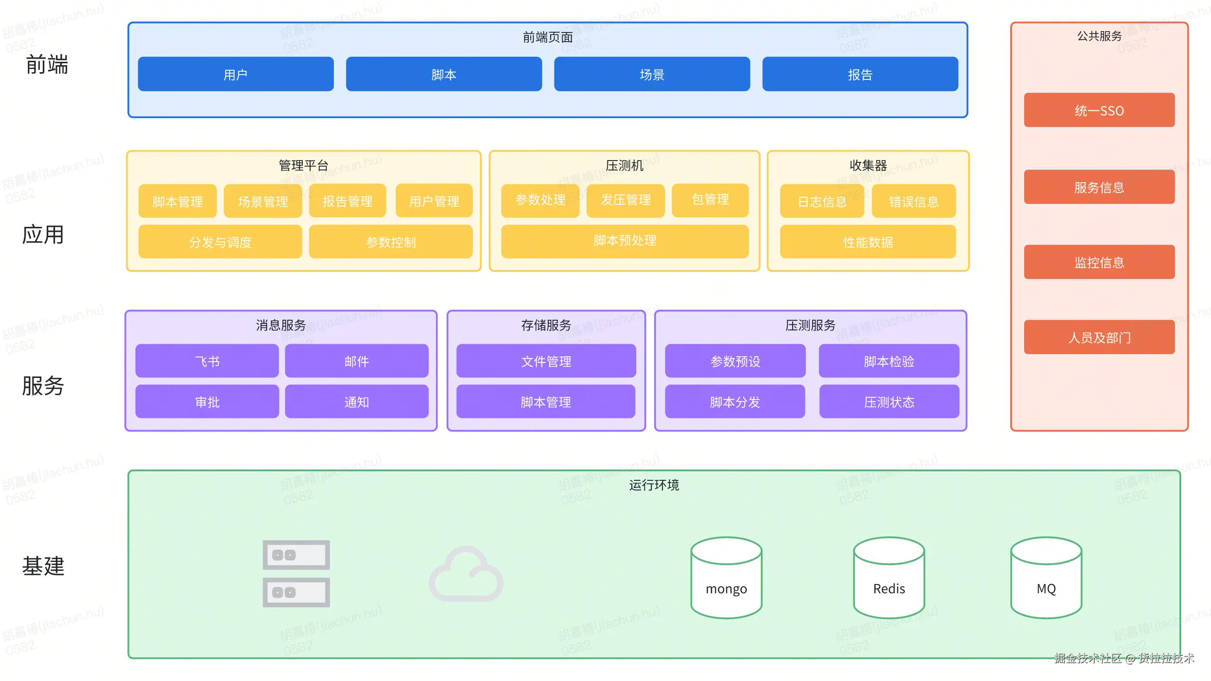
Task: Click the blue 脚本 block
Action: (444, 74)
